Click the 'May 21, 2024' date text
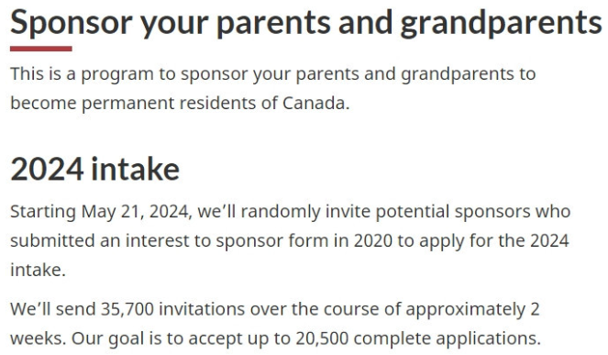 [136, 212]
